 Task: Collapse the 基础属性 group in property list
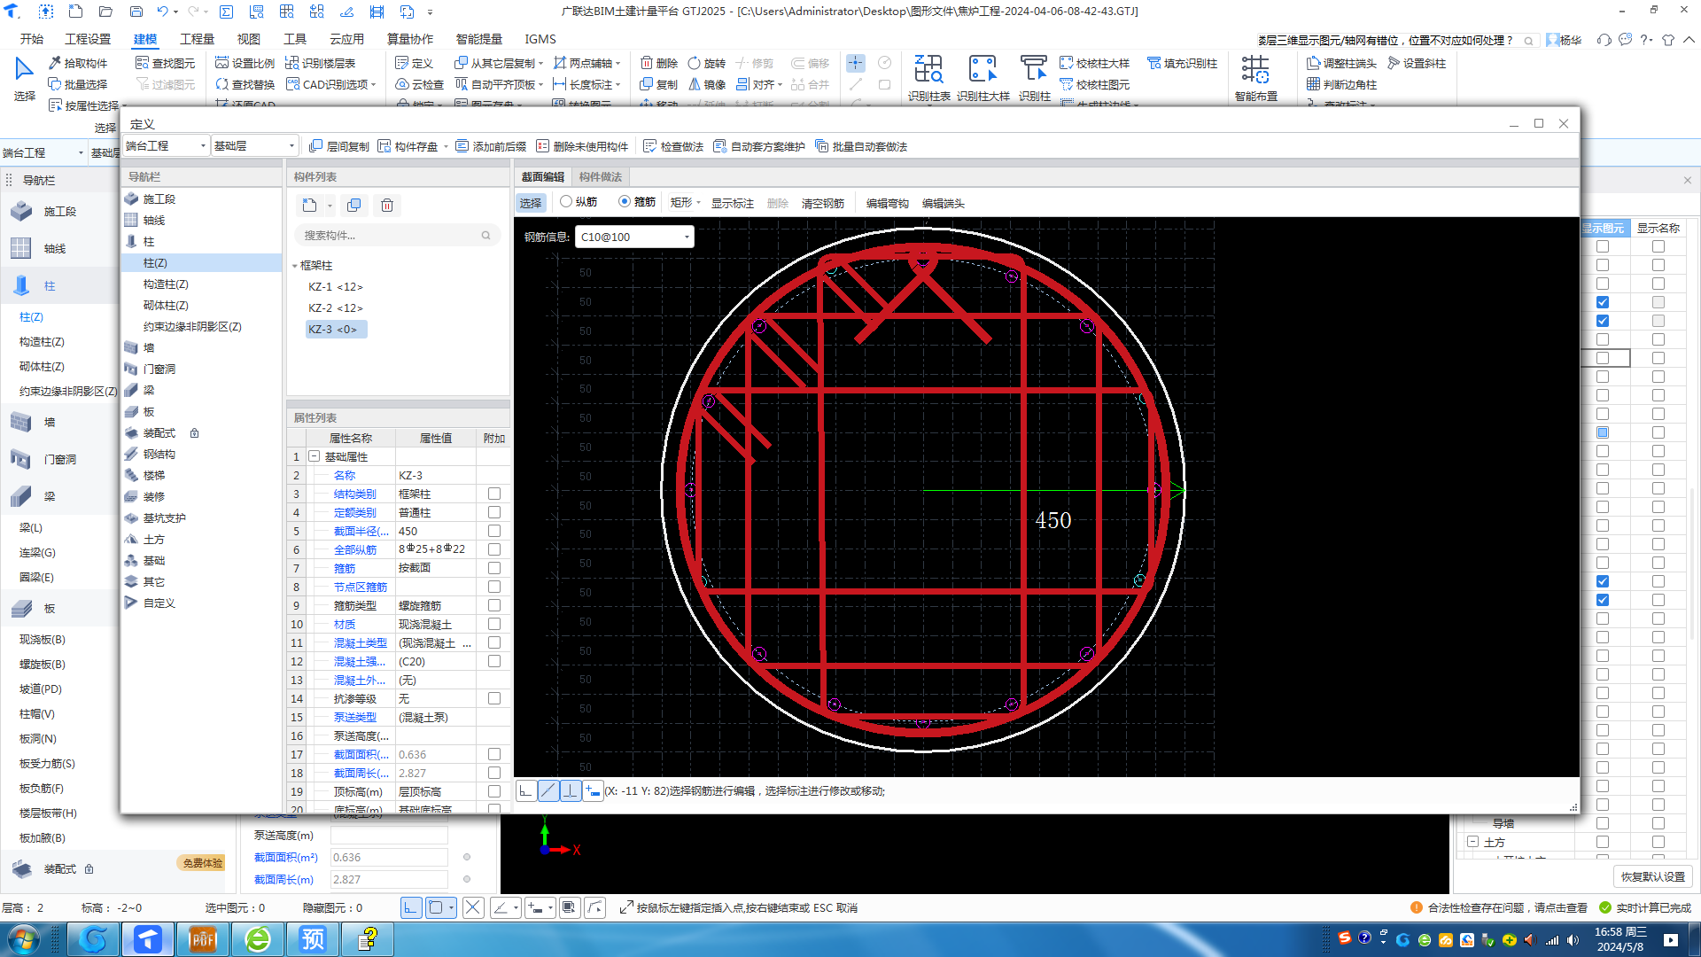pyautogui.click(x=314, y=456)
